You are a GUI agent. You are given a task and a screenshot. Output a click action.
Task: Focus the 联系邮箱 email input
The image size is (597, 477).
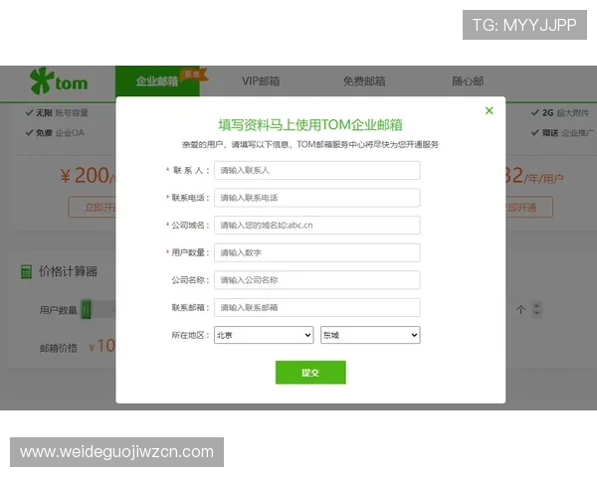(x=316, y=307)
